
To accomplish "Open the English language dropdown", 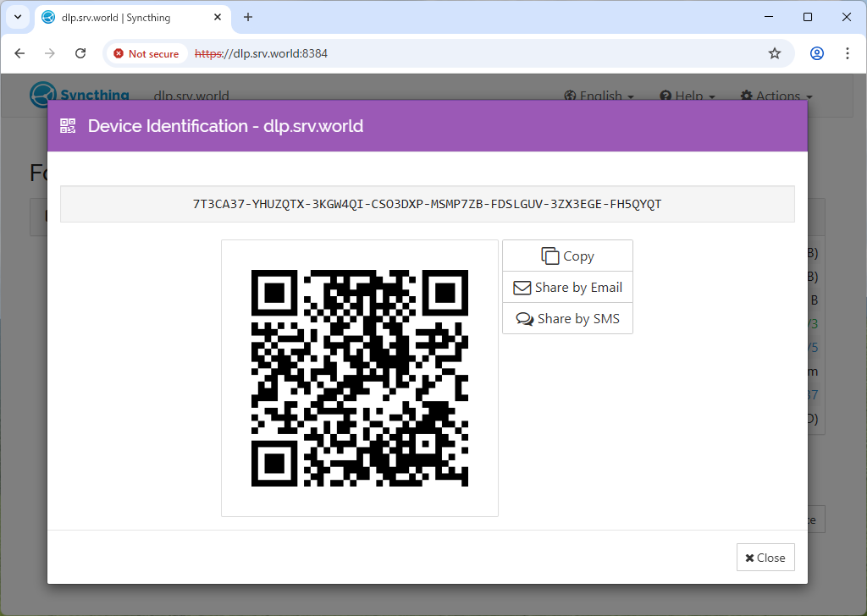I will 599,96.
